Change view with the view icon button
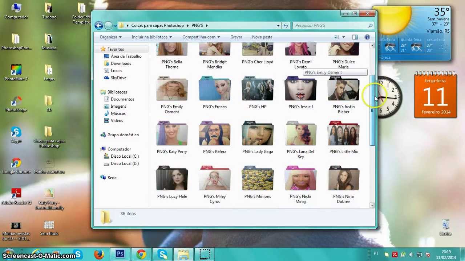This screenshot has height=261, width=465. point(336,37)
